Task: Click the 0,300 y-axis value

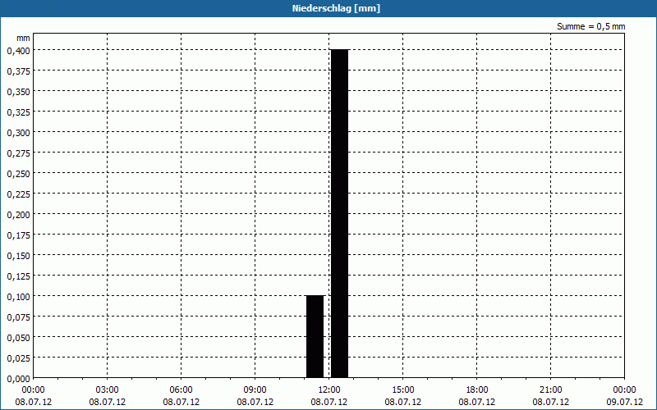Action: pyautogui.click(x=18, y=133)
